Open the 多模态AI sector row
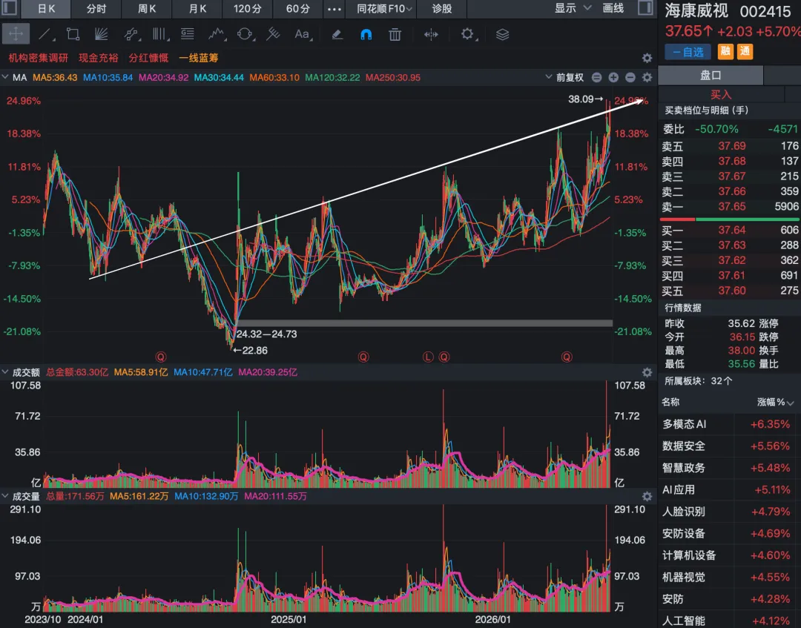This screenshot has width=801, height=628. [729, 424]
